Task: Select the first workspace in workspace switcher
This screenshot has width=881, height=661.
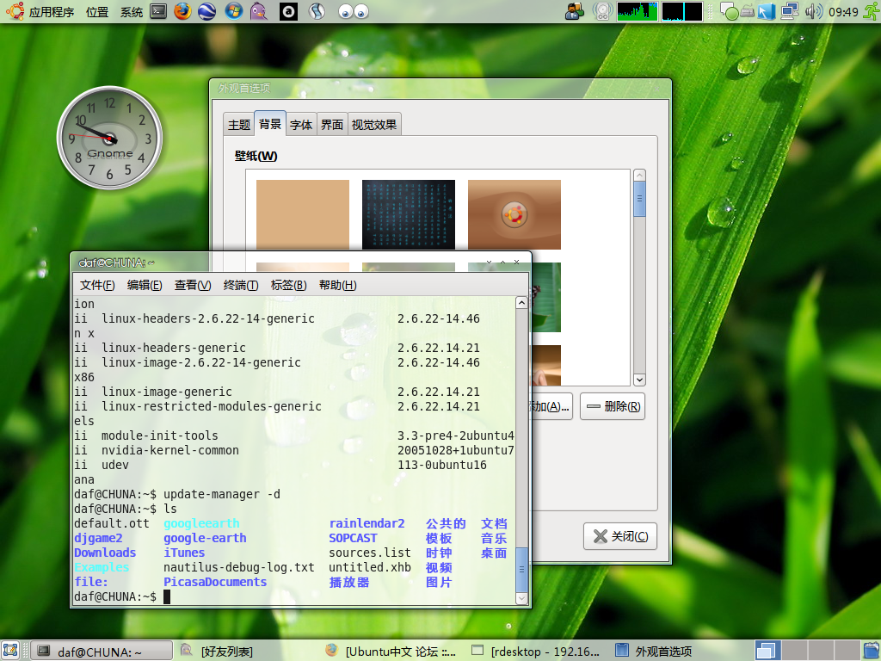Action: (x=767, y=651)
